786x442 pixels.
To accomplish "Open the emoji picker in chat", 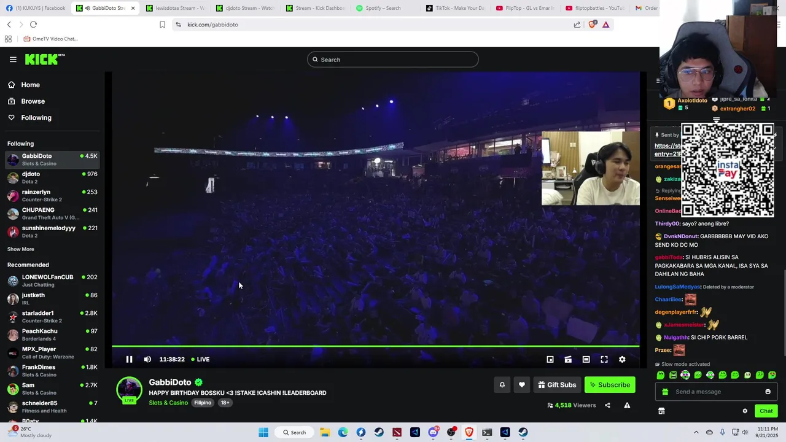I will coord(768,392).
